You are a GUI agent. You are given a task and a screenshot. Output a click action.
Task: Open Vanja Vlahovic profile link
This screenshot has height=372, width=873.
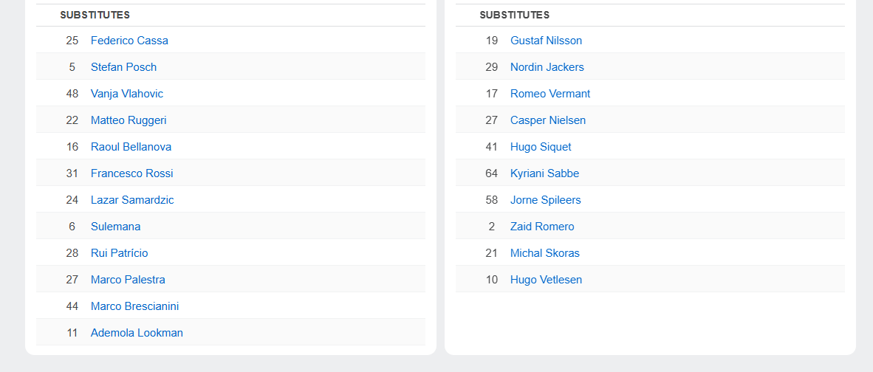pos(127,94)
